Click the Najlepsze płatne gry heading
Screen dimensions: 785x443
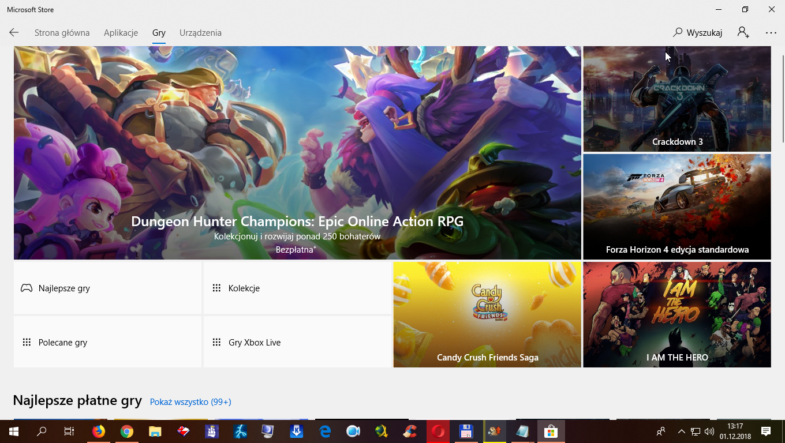point(77,400)
